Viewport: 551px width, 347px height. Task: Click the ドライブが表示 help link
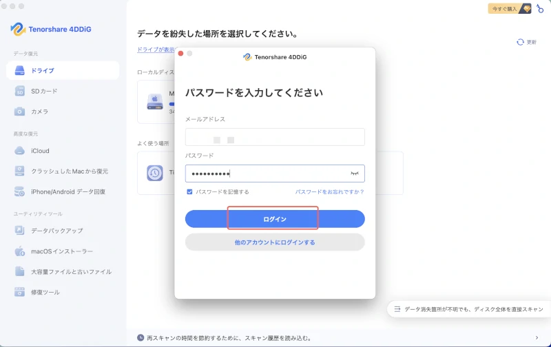click(156, 50)
